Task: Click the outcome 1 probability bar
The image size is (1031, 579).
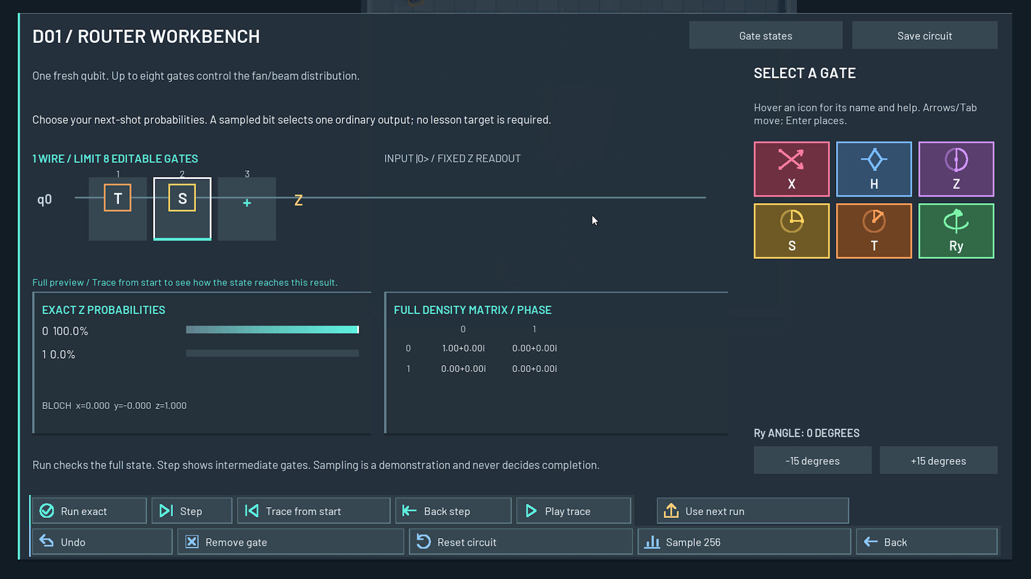Action: tap(272, 353)
